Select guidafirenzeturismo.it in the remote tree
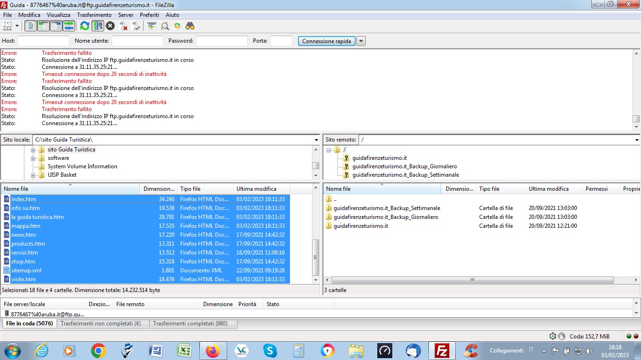 click(379, 158)
